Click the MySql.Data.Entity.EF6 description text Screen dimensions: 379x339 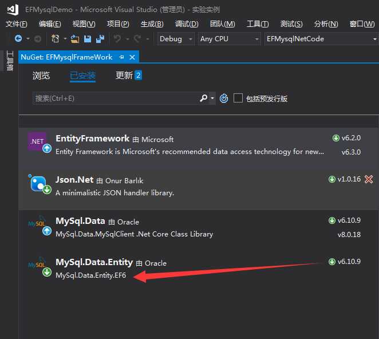click(91, 275)
